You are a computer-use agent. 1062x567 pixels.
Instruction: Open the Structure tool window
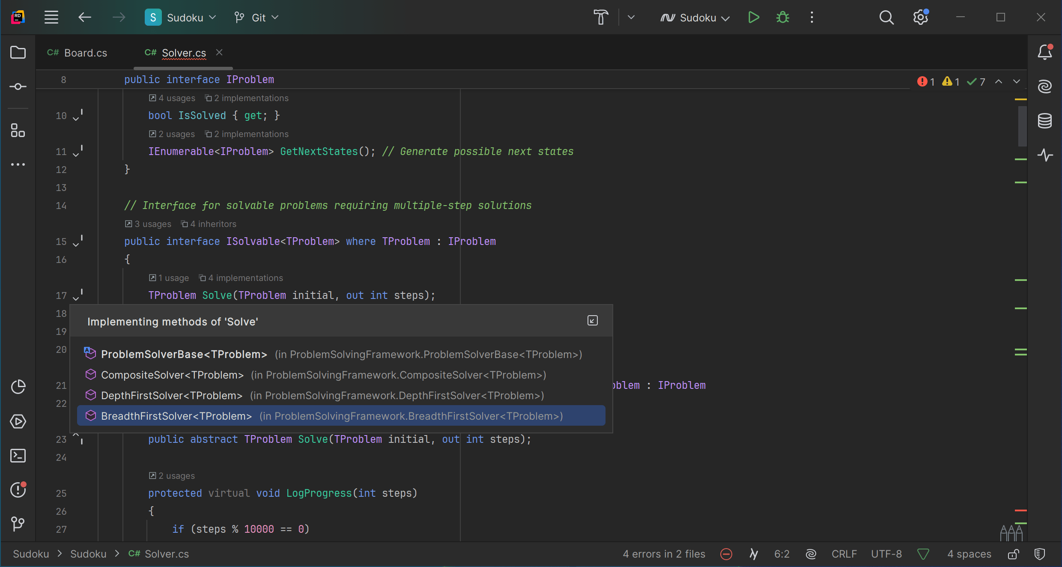(18, 131)
